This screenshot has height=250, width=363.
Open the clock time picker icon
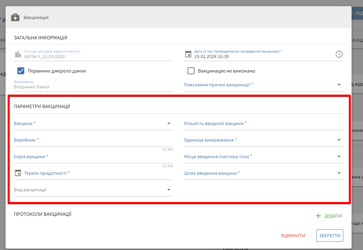click(339, 54)
